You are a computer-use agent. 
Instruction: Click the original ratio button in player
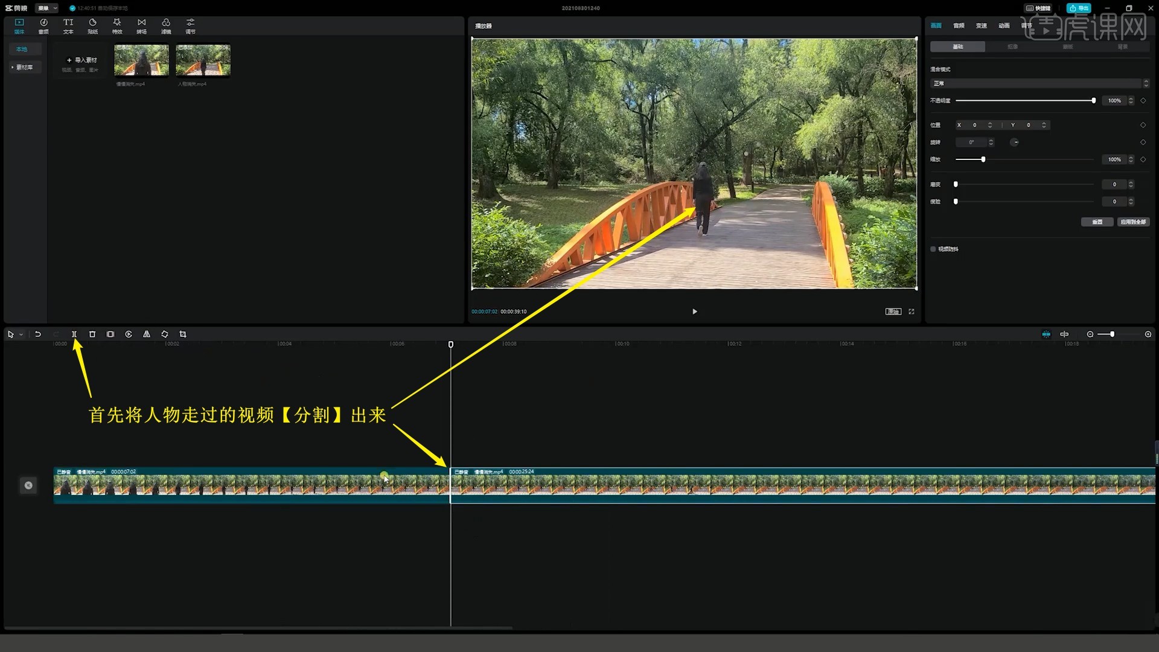(893, 312)
